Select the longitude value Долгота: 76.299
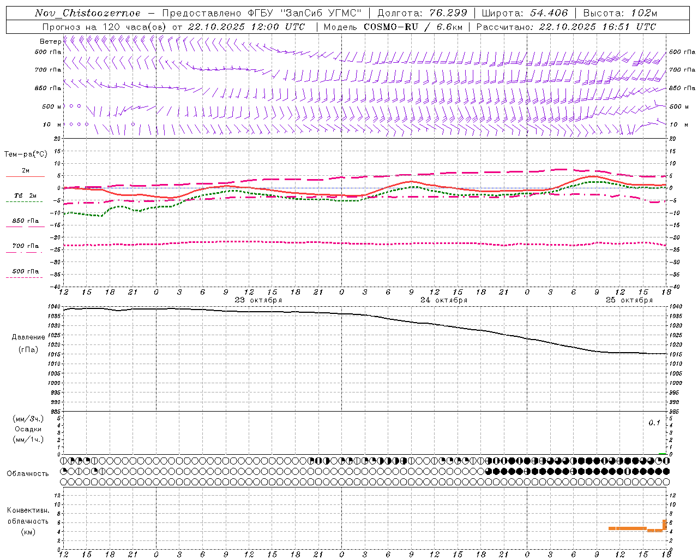698x559 pixels. (x=422, y=13)
